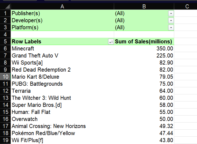Select column A header
This screenshot has width=197, height=144.
tap(62, 6)
